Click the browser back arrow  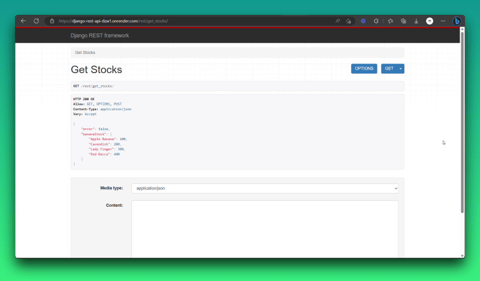point(23,21)
